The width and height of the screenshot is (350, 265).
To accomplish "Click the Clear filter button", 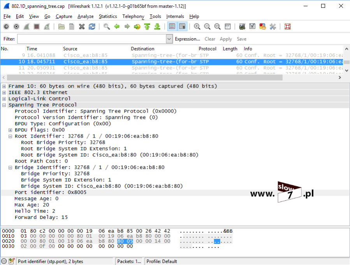I will point(210,39).
